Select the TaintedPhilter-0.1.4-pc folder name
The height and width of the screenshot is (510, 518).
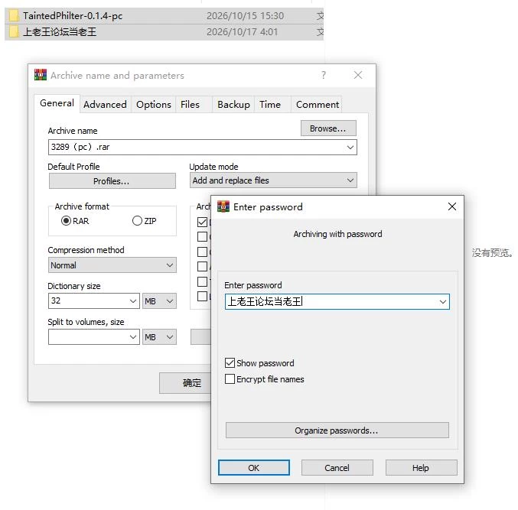tap(73, 15)
